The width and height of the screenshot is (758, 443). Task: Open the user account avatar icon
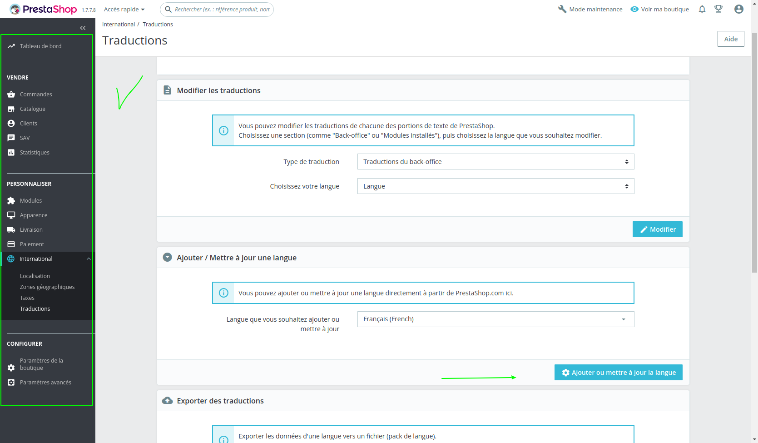pyautogui.click(x=738, y=9)
